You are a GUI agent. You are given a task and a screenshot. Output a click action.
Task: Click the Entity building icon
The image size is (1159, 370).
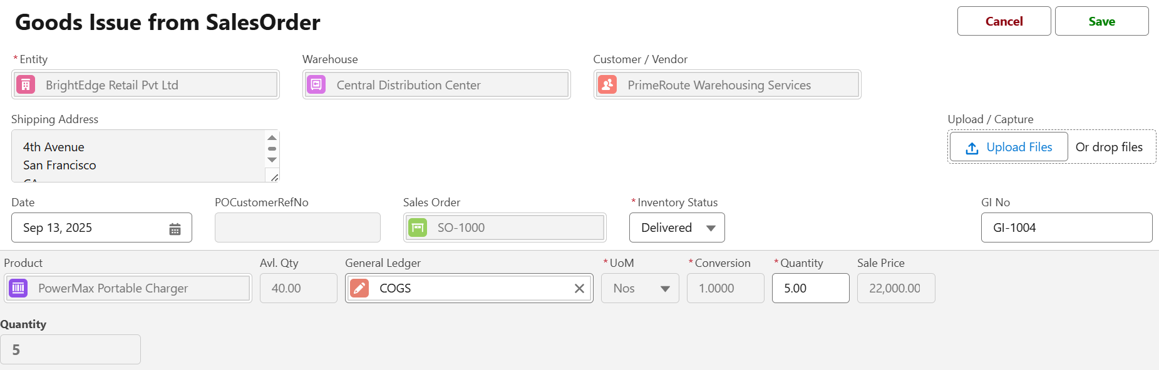tap(26, 85)
